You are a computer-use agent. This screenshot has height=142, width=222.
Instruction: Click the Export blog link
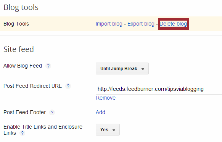pyautogui.click(x=141, y=24)
